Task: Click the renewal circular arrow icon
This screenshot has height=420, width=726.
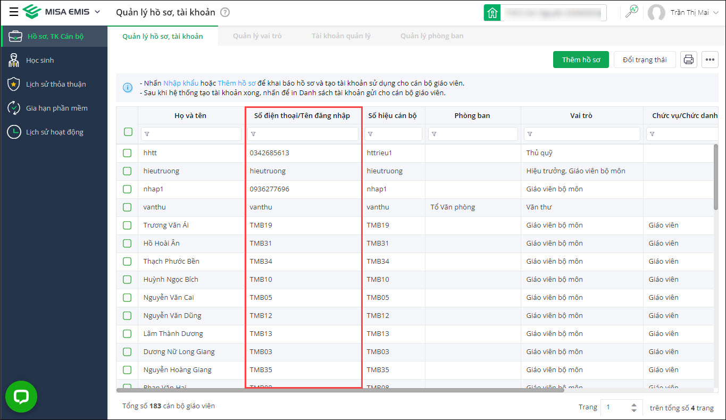Action: [x=14, y=108]
